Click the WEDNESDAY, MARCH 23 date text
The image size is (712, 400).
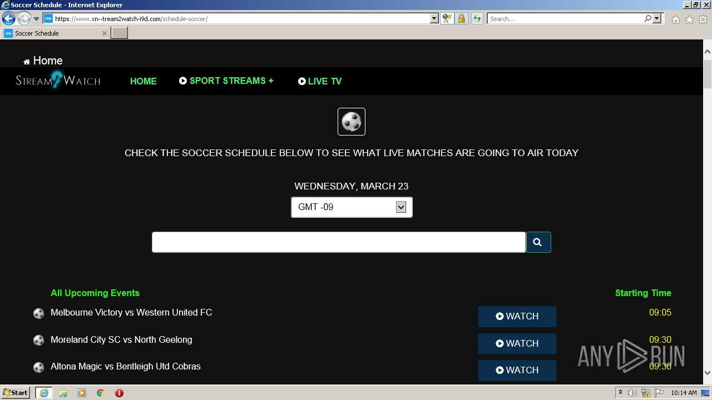pyautogui.click(x=352, y=186)
